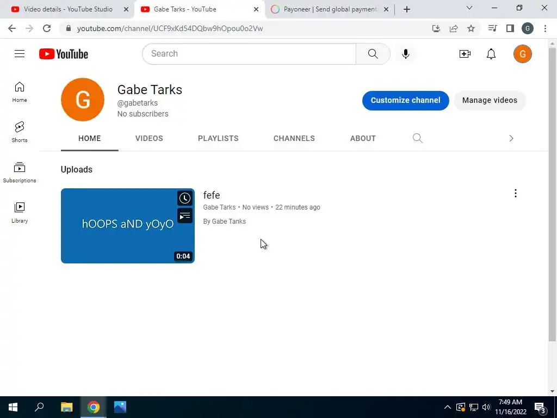Switch to the CHANNELS tab
This screenshot has height=418, width=557.
click(x=294, y=138)
